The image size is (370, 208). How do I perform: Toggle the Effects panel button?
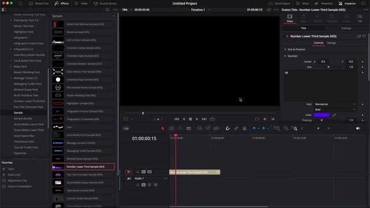click(x=62, y=3)
